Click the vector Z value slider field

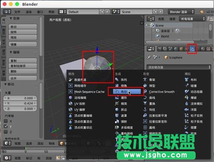[20, 109]
